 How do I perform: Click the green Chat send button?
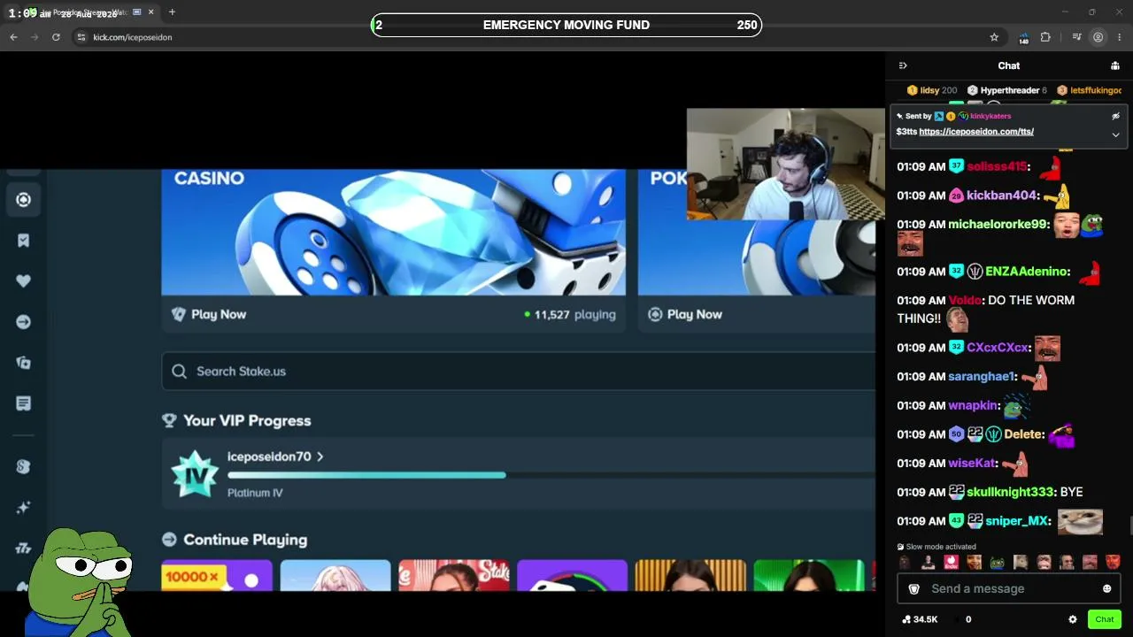1105,619
